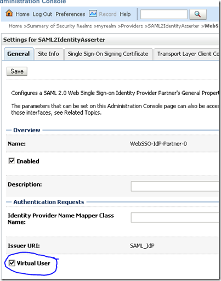Navigate to myrealm breadcrumb

[x=106, y=26]
